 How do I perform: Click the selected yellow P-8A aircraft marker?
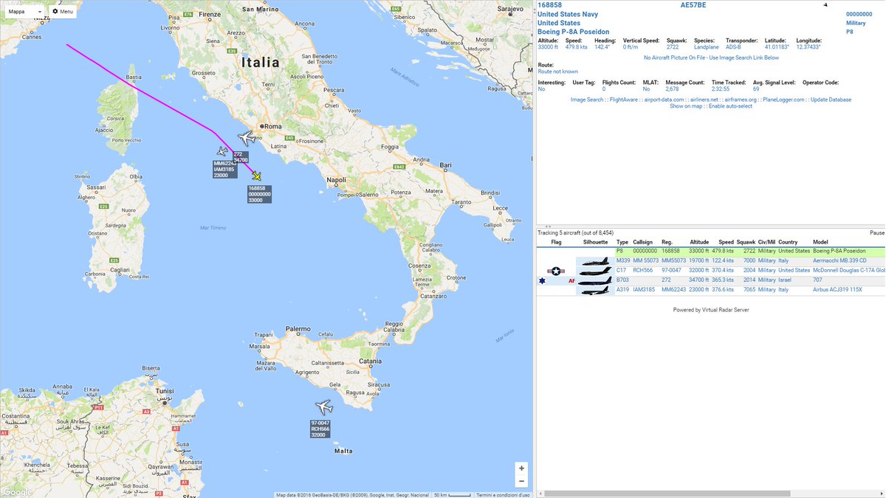point(256,176)
